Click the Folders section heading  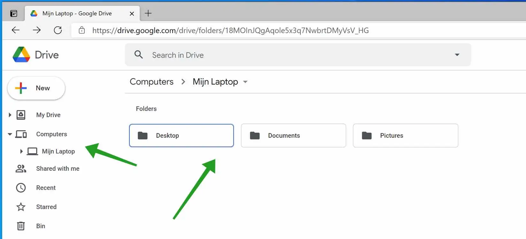[x=146, y=109]
